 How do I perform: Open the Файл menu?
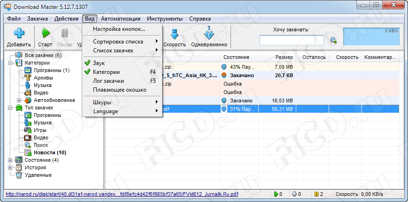[x=14, y=19]
